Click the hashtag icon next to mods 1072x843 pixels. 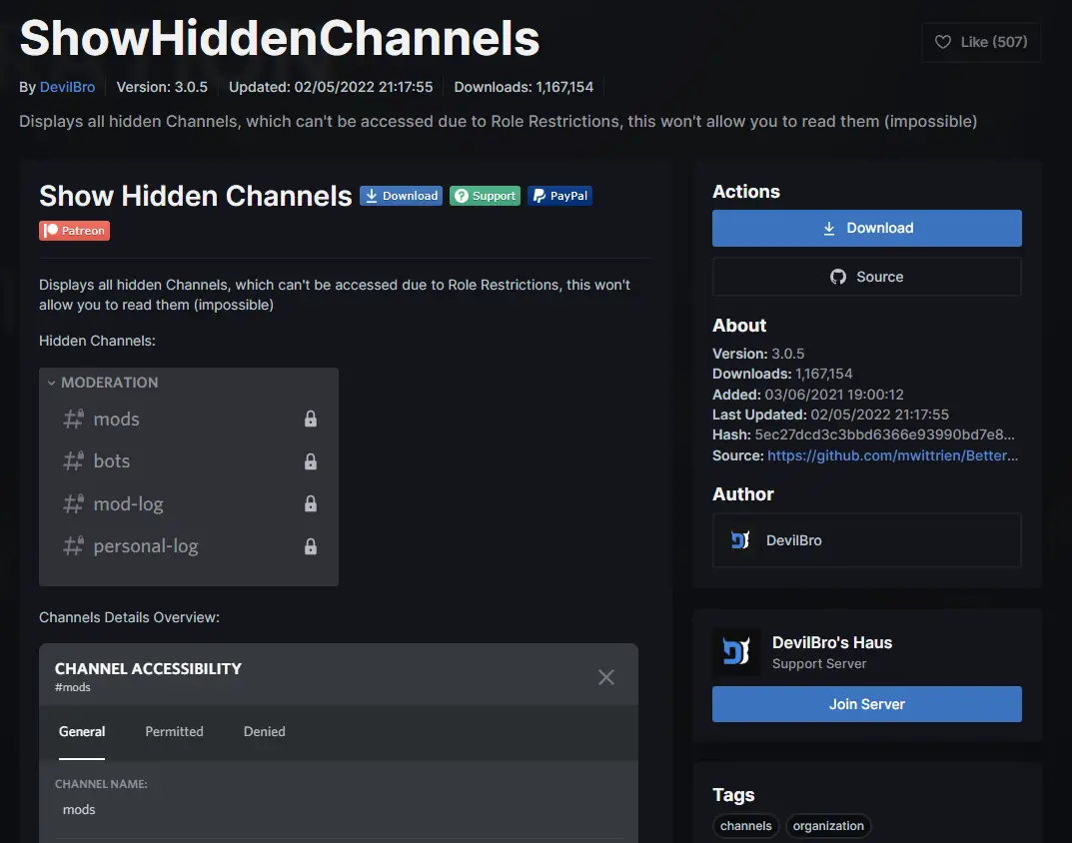click(73, 419)
